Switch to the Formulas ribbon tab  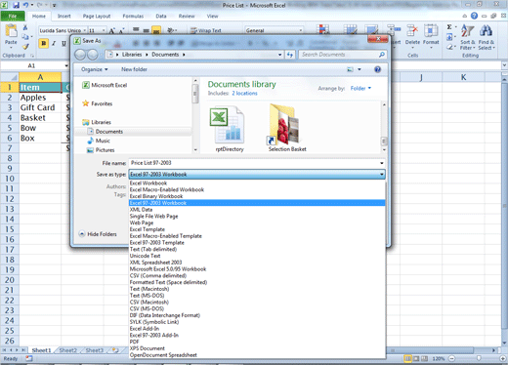[x=133, y=16]
